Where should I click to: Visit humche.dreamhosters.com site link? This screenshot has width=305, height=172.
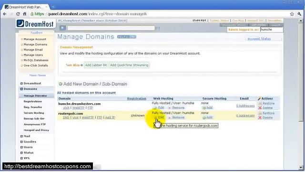click(66, 108)
